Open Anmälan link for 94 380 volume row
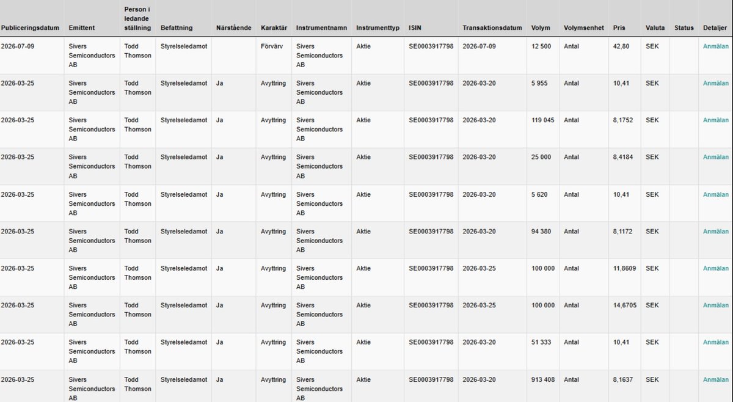 point(715,232)
